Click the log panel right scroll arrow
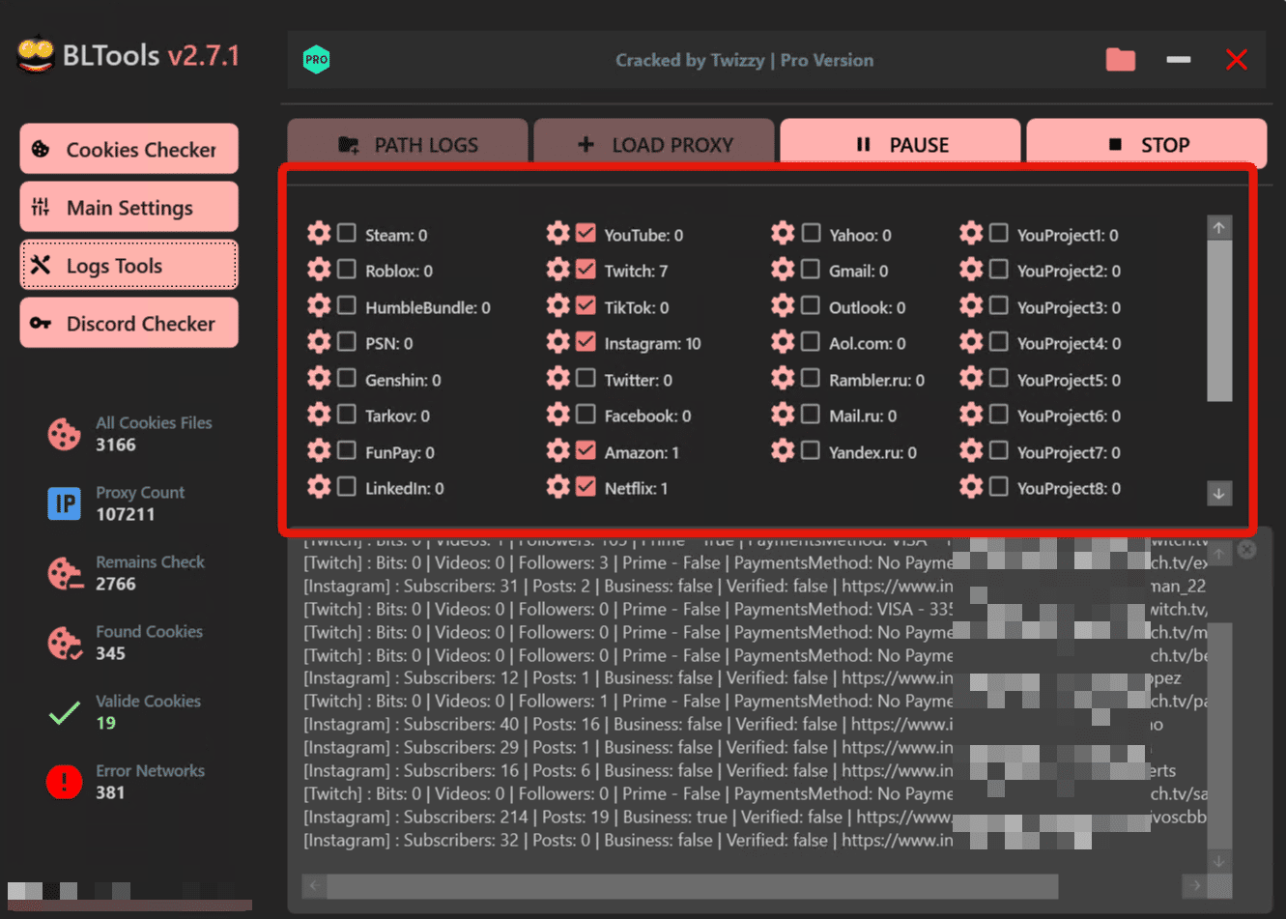1286x919 pixels. 1196,885
